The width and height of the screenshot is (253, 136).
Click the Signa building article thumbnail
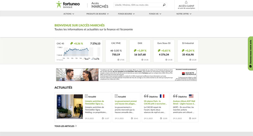70,107
